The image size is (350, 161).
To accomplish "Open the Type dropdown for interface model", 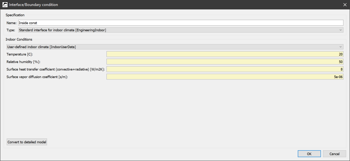I will click(x=181, y=30).
